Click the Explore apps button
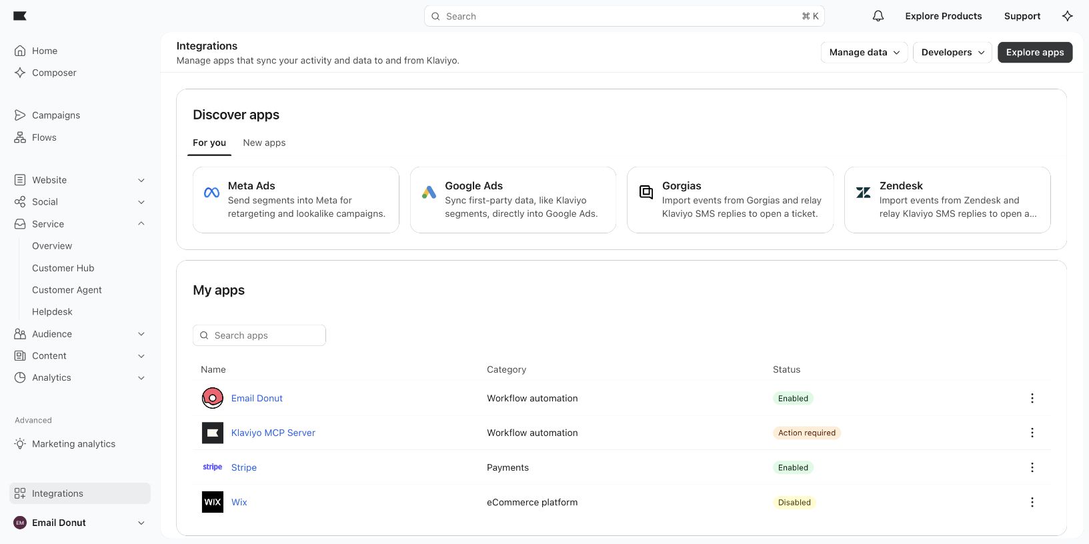The height and width of the screenshot is (544, 1089). [1035, 52]
